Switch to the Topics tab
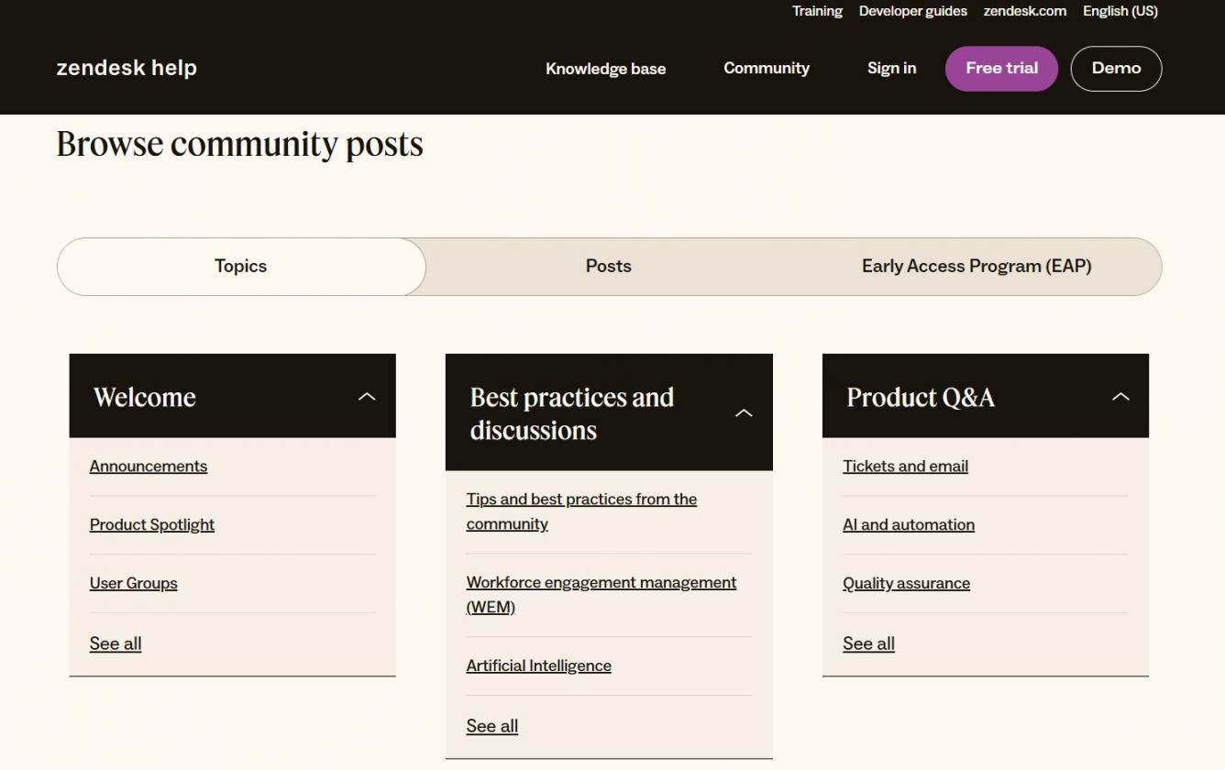The height and width of the screenshot is (770, 1225). coord(241,267)
